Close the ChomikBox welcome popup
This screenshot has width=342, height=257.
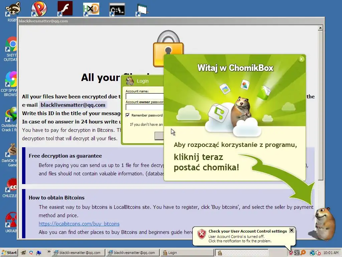click(301, 59)
